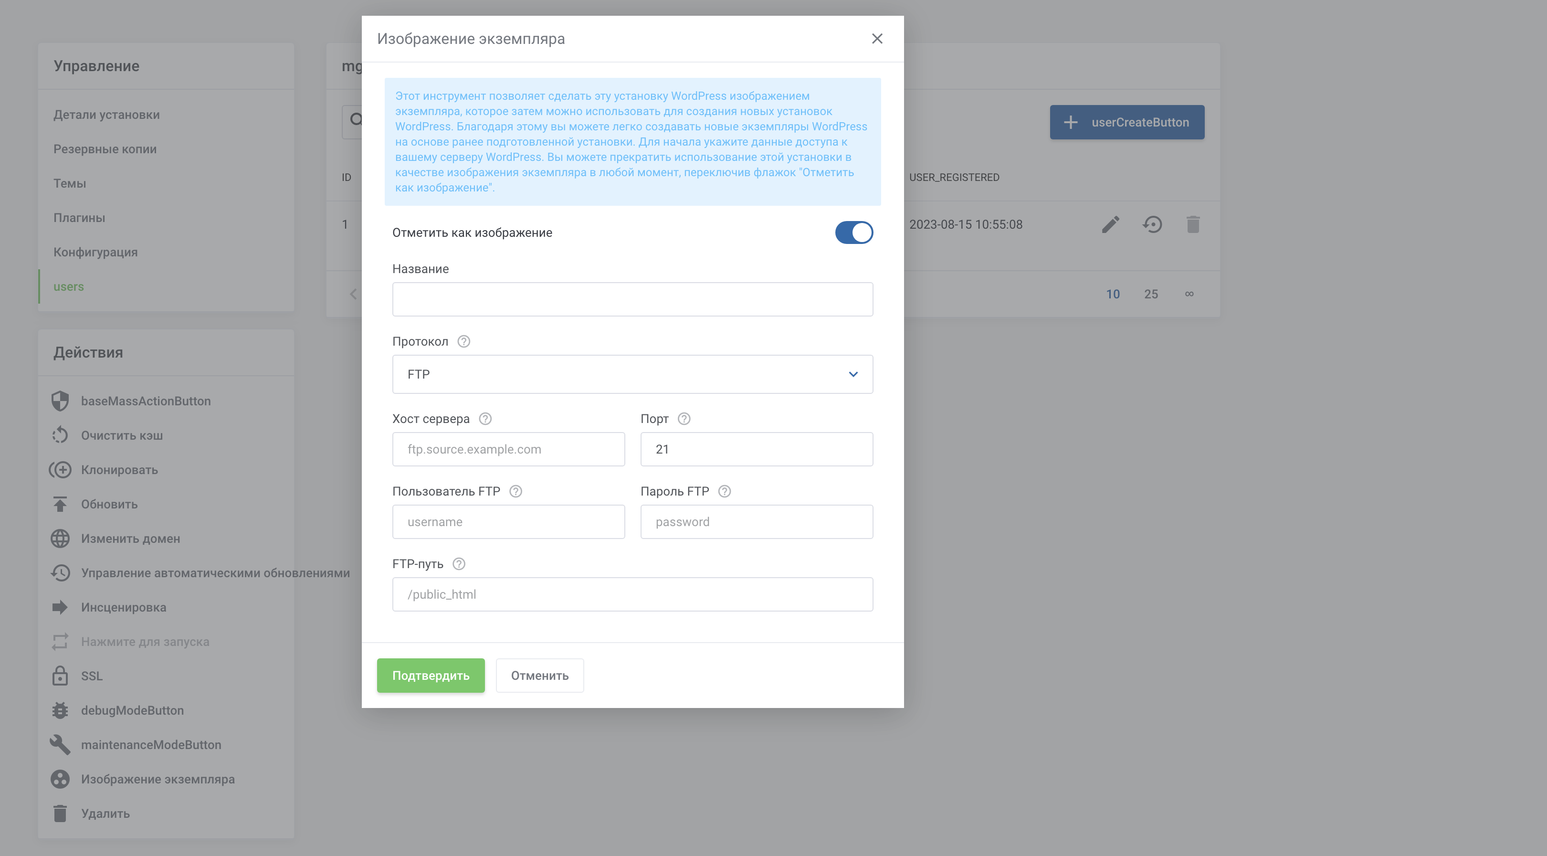Click the Обновить upload icon
Viewport: 1547px width, 856px height.
pos(60,504)
